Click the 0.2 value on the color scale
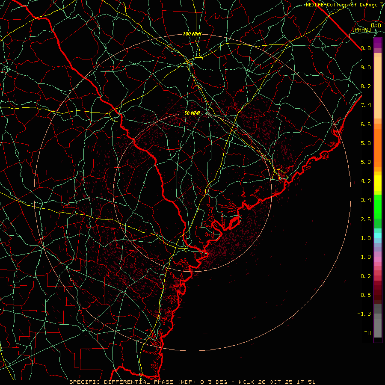 pyautogui.click(x=366, y=276)
